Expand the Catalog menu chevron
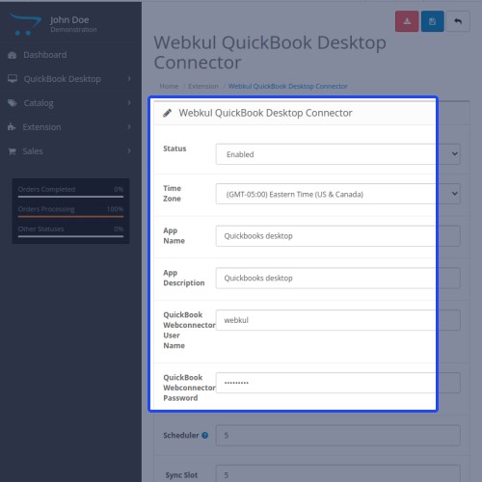This screenshot has width=482, height=482. tap(129, 103)
